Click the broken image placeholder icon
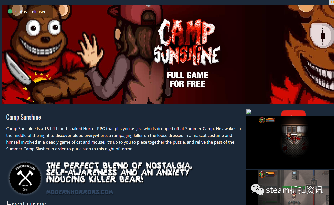Image resolution: width=334 pixels, height=205 pixels. pyautogui.click(x=249, y=112)
